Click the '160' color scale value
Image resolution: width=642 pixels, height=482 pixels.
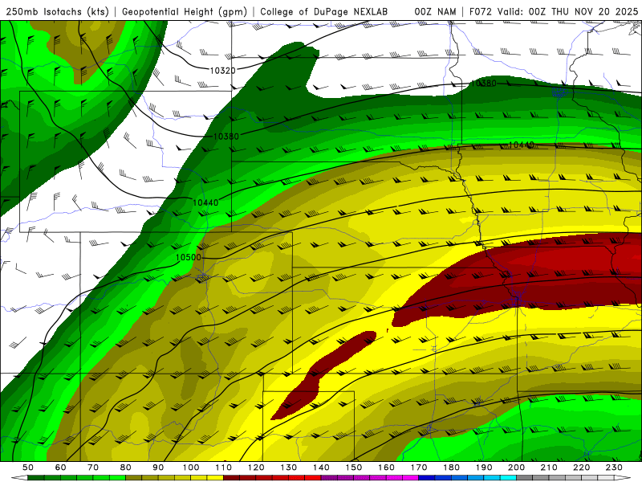coord(387,468)
